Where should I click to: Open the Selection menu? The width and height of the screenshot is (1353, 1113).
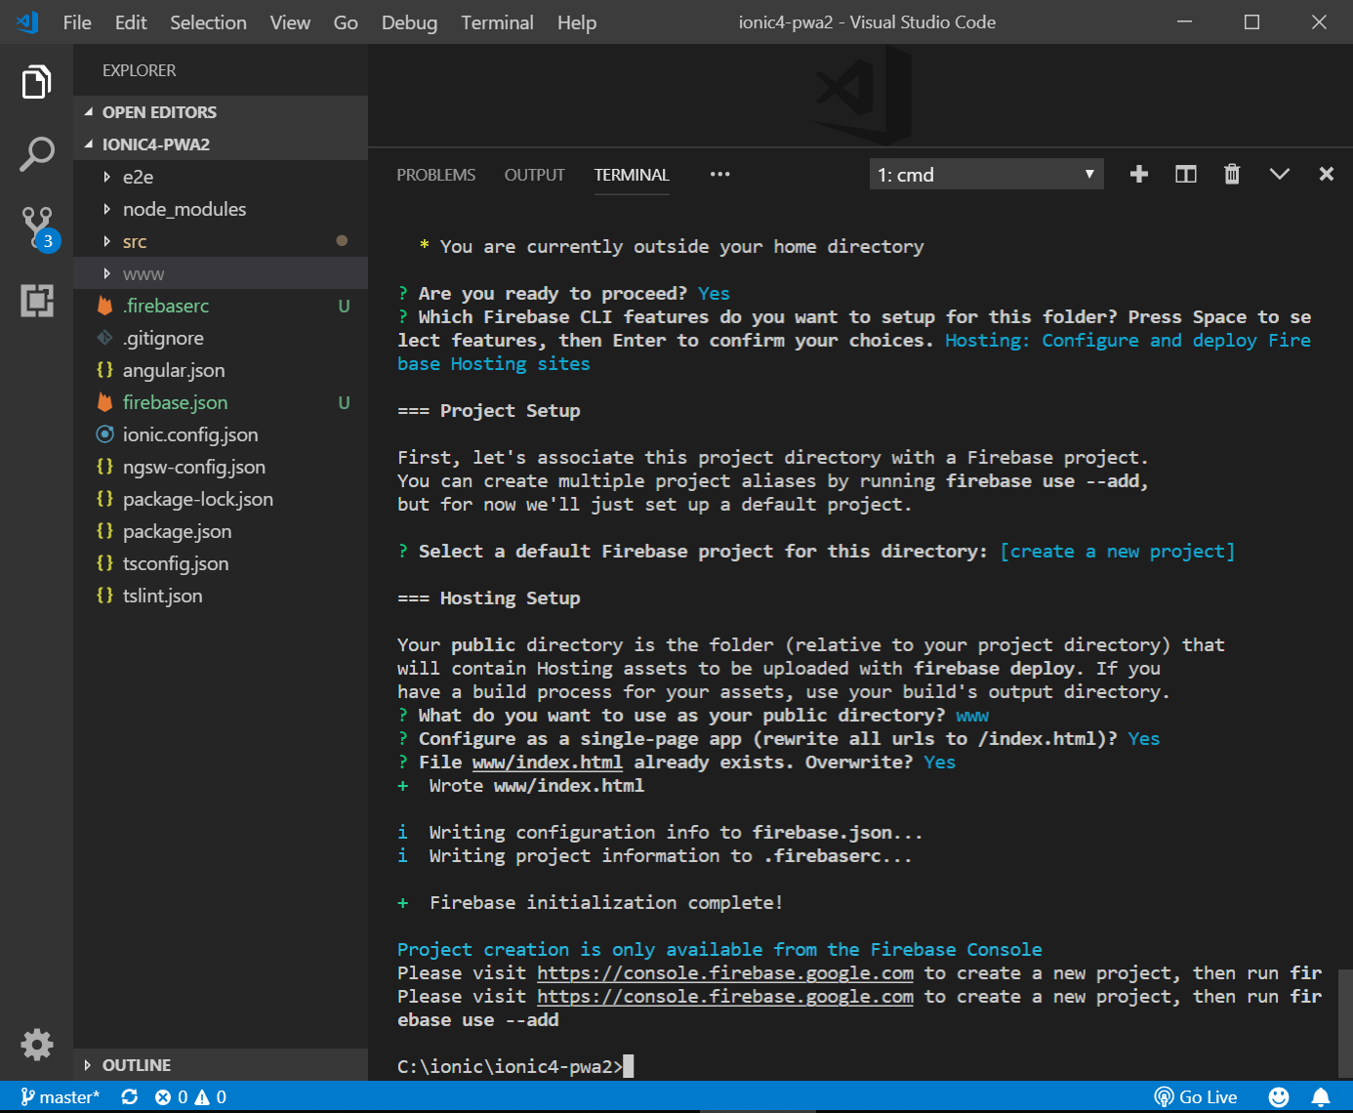click(x=208, y=22)
